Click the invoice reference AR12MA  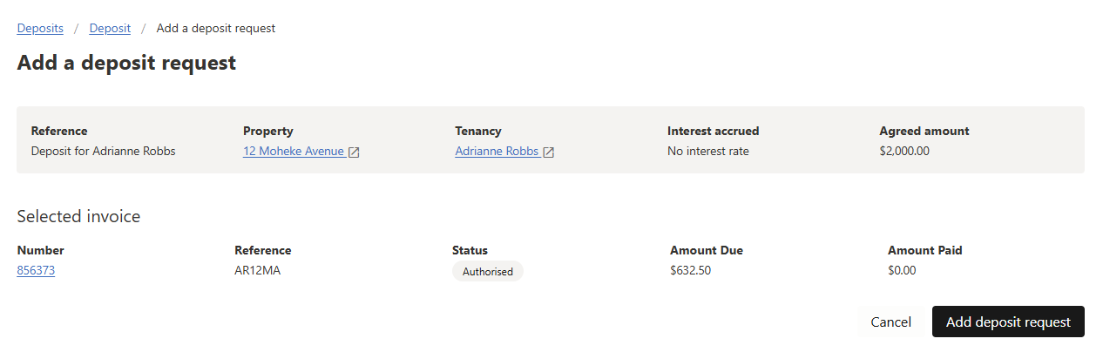coord(258,271)
